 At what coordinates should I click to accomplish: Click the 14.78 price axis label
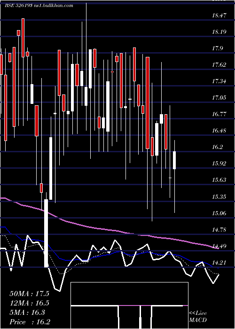[219, 230]
